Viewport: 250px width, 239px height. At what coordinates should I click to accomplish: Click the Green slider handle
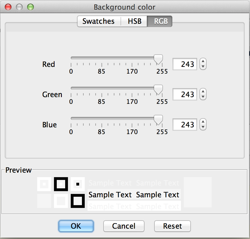click(x=159, y=89)
